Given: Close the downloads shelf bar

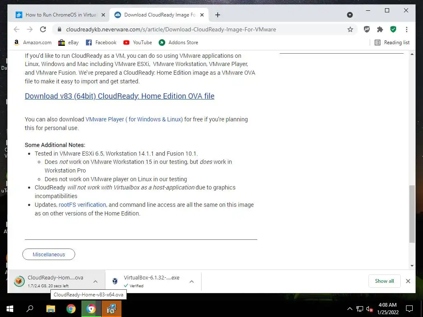Looking at the screenshot, I should (408, 281).
